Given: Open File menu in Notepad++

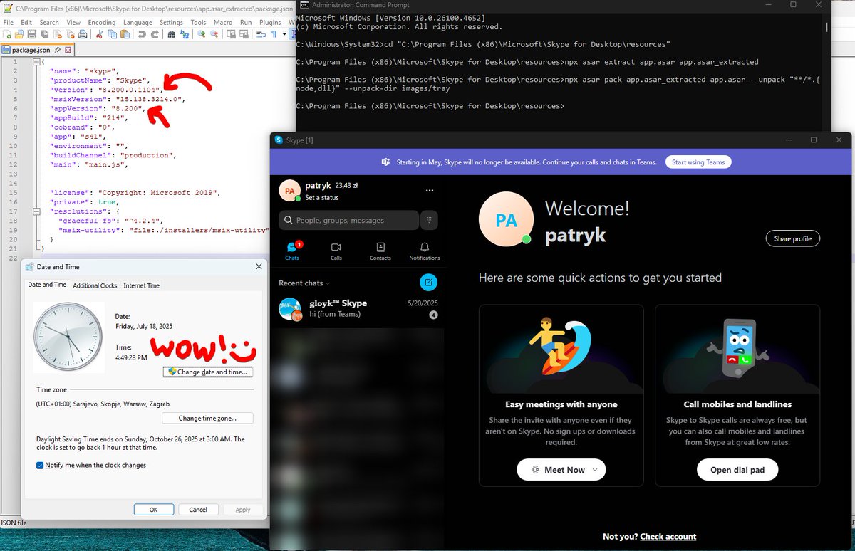Looking at the screenshot, I should click(x=8, y=22).
